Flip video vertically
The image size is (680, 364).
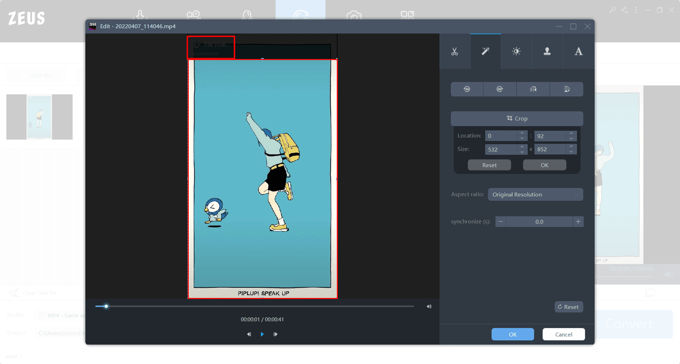click(567, 89)
